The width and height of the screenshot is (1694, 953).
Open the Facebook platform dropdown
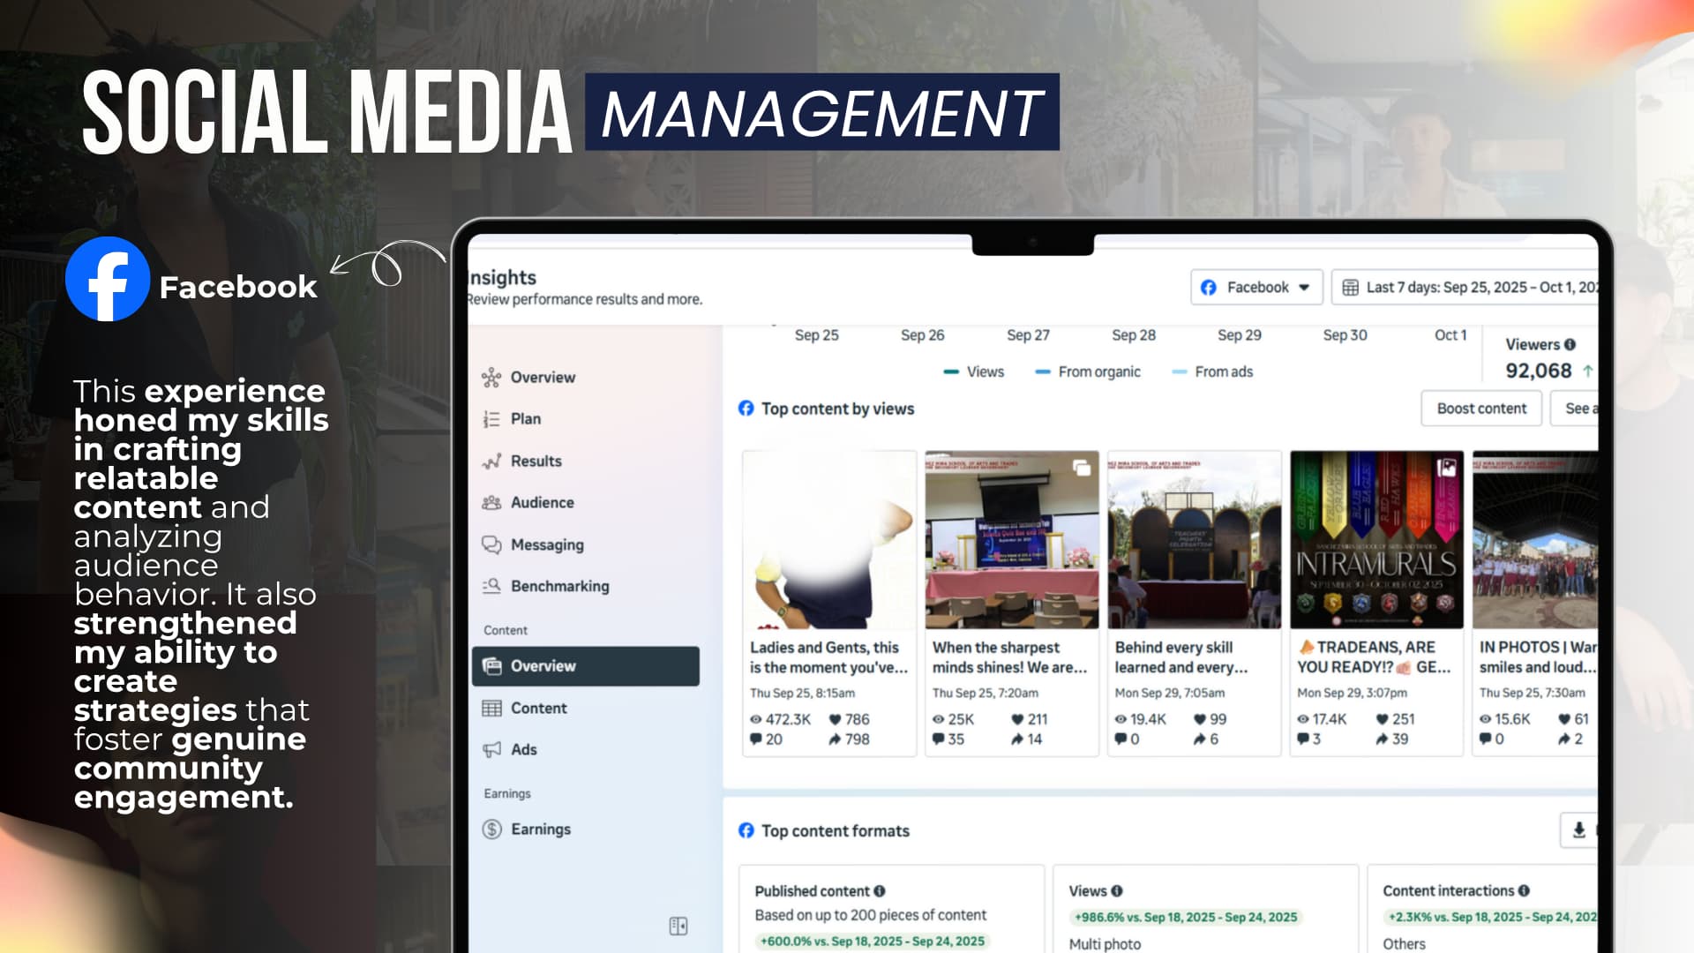click(x=1256, y=288)
